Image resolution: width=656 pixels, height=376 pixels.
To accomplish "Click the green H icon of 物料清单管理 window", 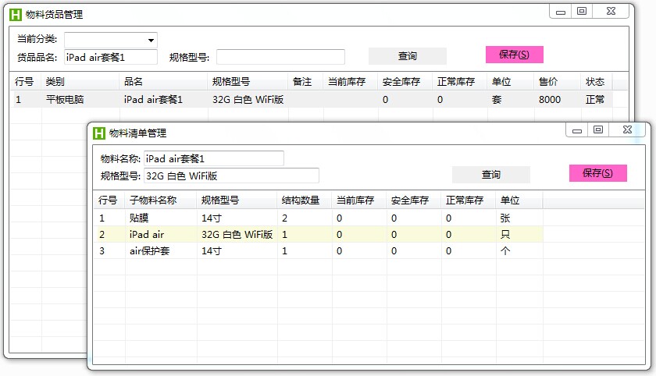I will [98, 133].
